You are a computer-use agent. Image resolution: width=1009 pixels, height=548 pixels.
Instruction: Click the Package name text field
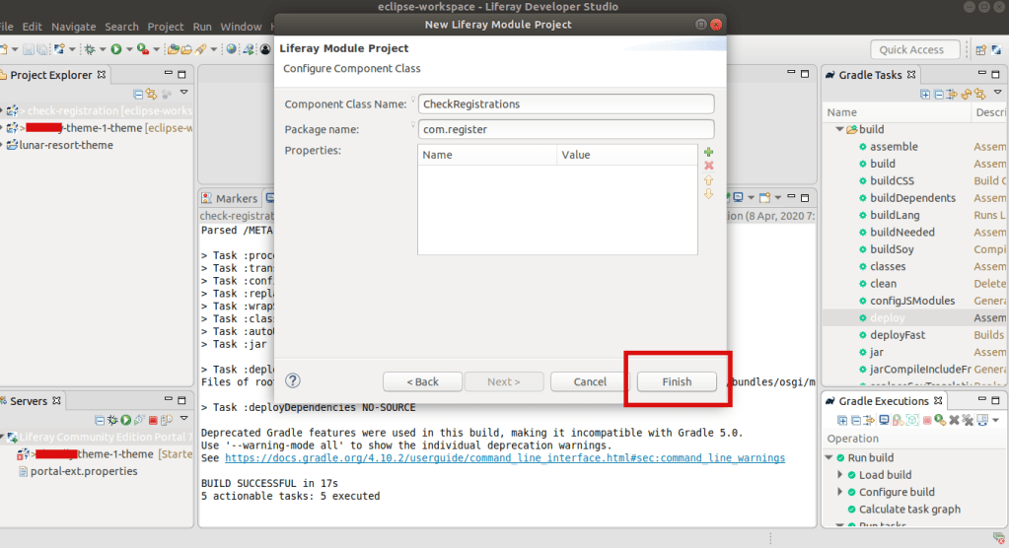pyautogui.click(x=565, y=129)
